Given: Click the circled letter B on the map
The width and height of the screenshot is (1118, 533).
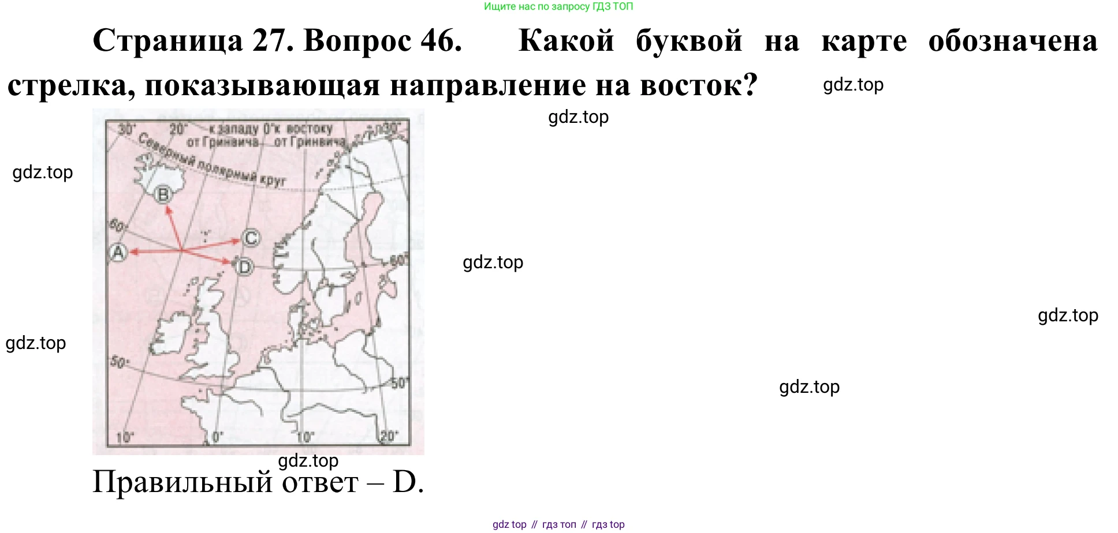Looking at the screenshot, I should 163,194.
